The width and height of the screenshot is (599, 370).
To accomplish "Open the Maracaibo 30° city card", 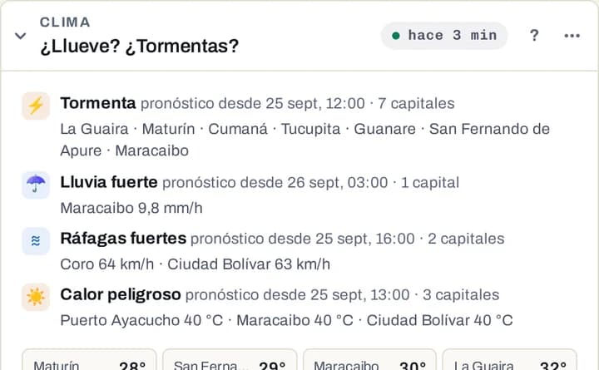I will point(369,360).
